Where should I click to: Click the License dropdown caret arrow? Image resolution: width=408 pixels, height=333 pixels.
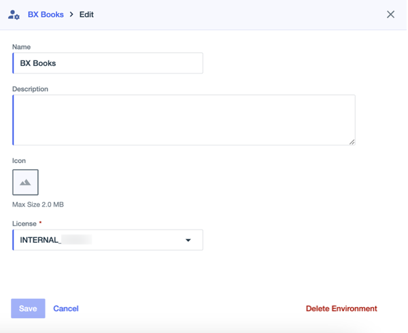(x=188, y=240)
